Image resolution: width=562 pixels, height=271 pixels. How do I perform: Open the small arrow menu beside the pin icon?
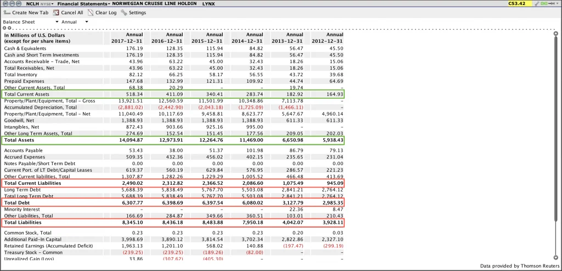(x=558, y=4)
